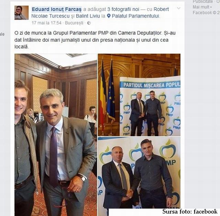Open the '3 fotografii noi' link
Viewport: 220px width, 216px height.
(x=123, y=9)
